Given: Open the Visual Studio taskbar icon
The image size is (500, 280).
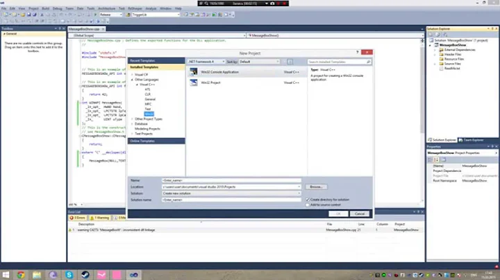Looking at the screenshot, I should (x=133, y=274).
